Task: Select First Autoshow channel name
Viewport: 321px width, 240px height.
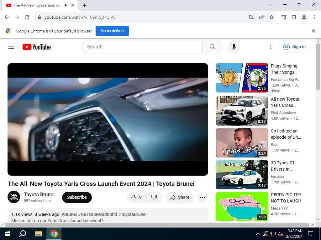Action: click(283, 112)
